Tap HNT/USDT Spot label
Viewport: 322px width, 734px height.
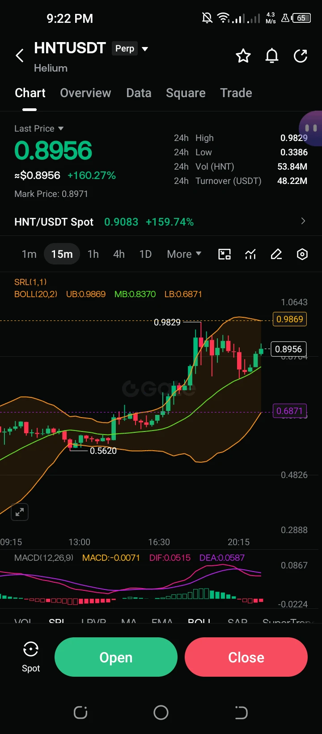pos(54,222)
